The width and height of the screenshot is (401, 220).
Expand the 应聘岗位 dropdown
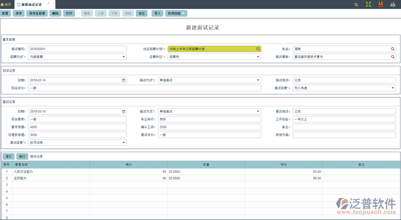coord(258,57)
